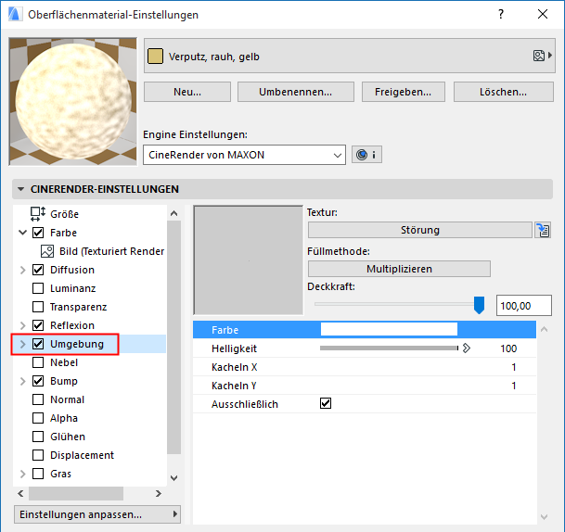Enable the Gras channel checkbox
The image size is (565, 532).
38,474
